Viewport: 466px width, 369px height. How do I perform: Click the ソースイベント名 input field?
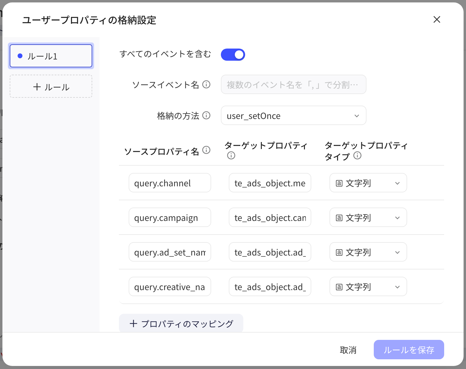(294, 84)
